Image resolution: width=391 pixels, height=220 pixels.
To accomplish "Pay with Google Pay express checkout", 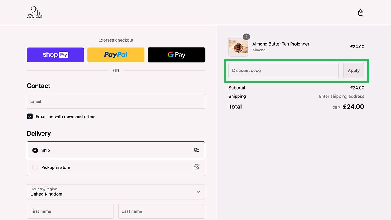I will [176, 55].
